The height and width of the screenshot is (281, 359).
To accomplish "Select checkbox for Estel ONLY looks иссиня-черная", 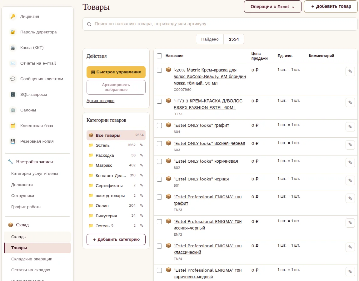I will coord(159,144).
